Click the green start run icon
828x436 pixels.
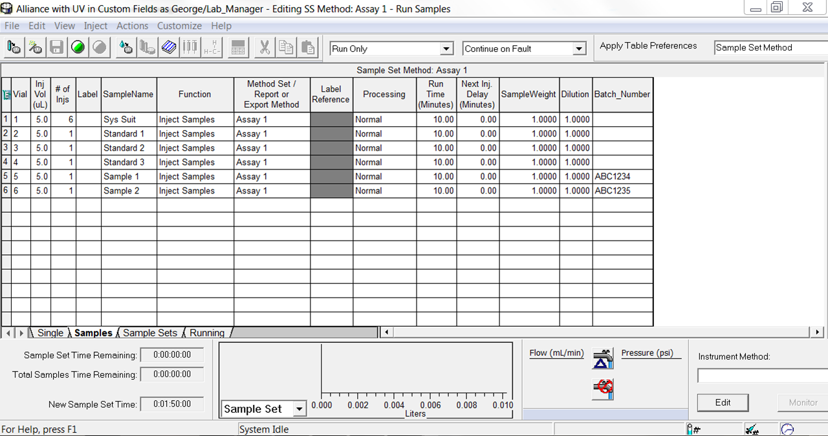78,47
